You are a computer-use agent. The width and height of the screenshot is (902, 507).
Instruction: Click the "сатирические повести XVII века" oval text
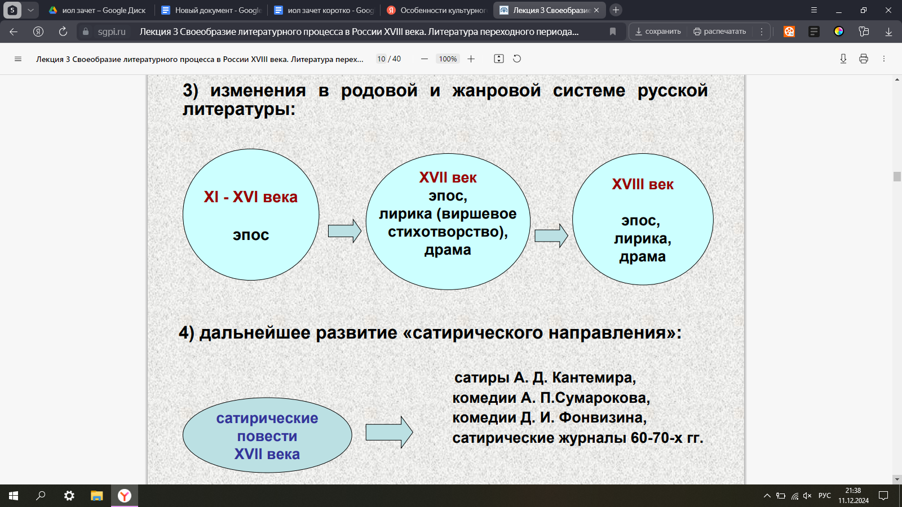point(267,436)
